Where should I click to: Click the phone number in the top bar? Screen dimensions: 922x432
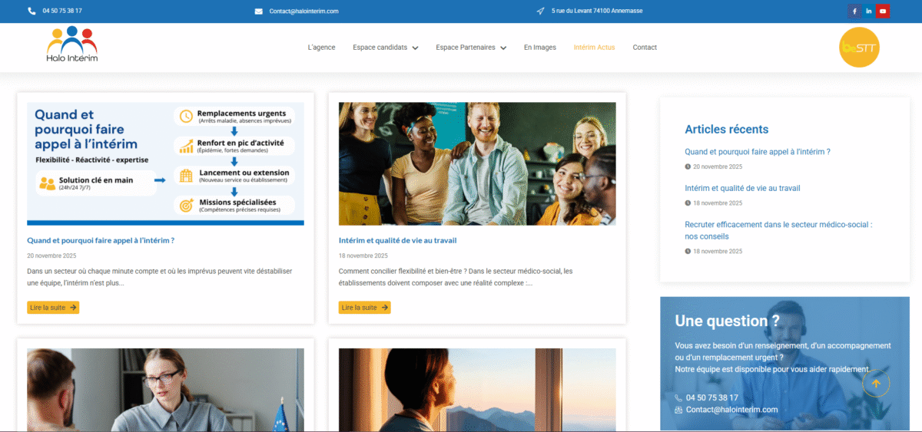coord(62,11)
